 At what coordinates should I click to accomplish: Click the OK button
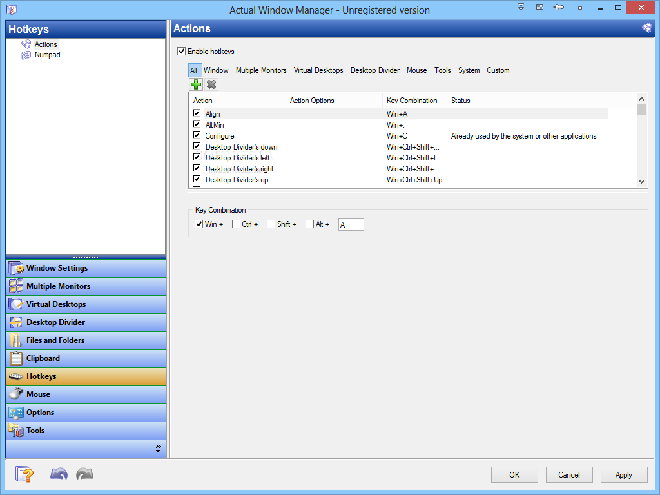(x=514, y=475)
